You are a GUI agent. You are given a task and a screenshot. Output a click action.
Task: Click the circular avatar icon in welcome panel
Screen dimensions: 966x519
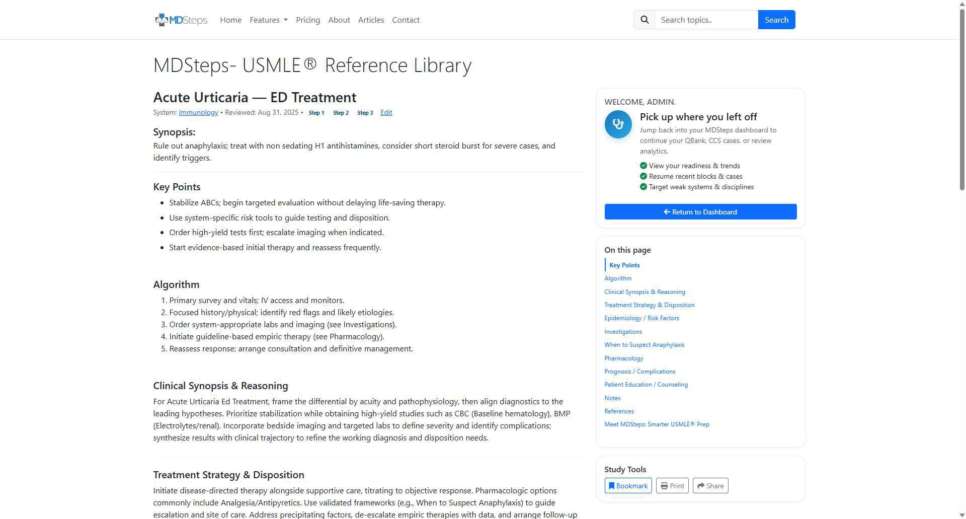tap(618, 124)
